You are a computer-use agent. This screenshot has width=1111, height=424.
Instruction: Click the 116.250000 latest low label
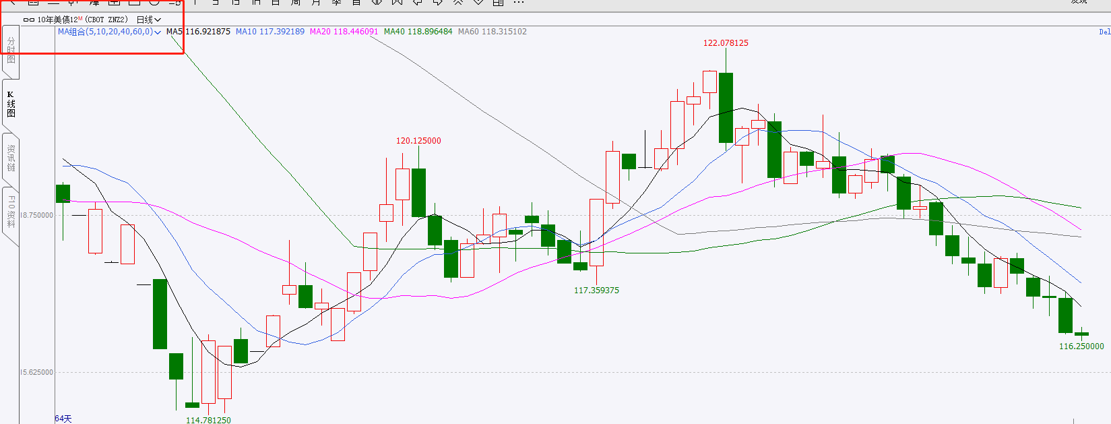1081,346
